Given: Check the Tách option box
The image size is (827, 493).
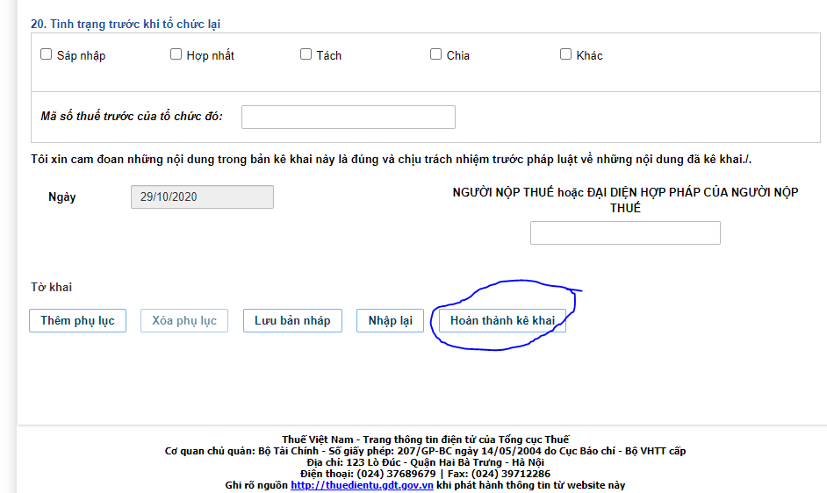Looking at the screenshot, I should pos(306,54).
